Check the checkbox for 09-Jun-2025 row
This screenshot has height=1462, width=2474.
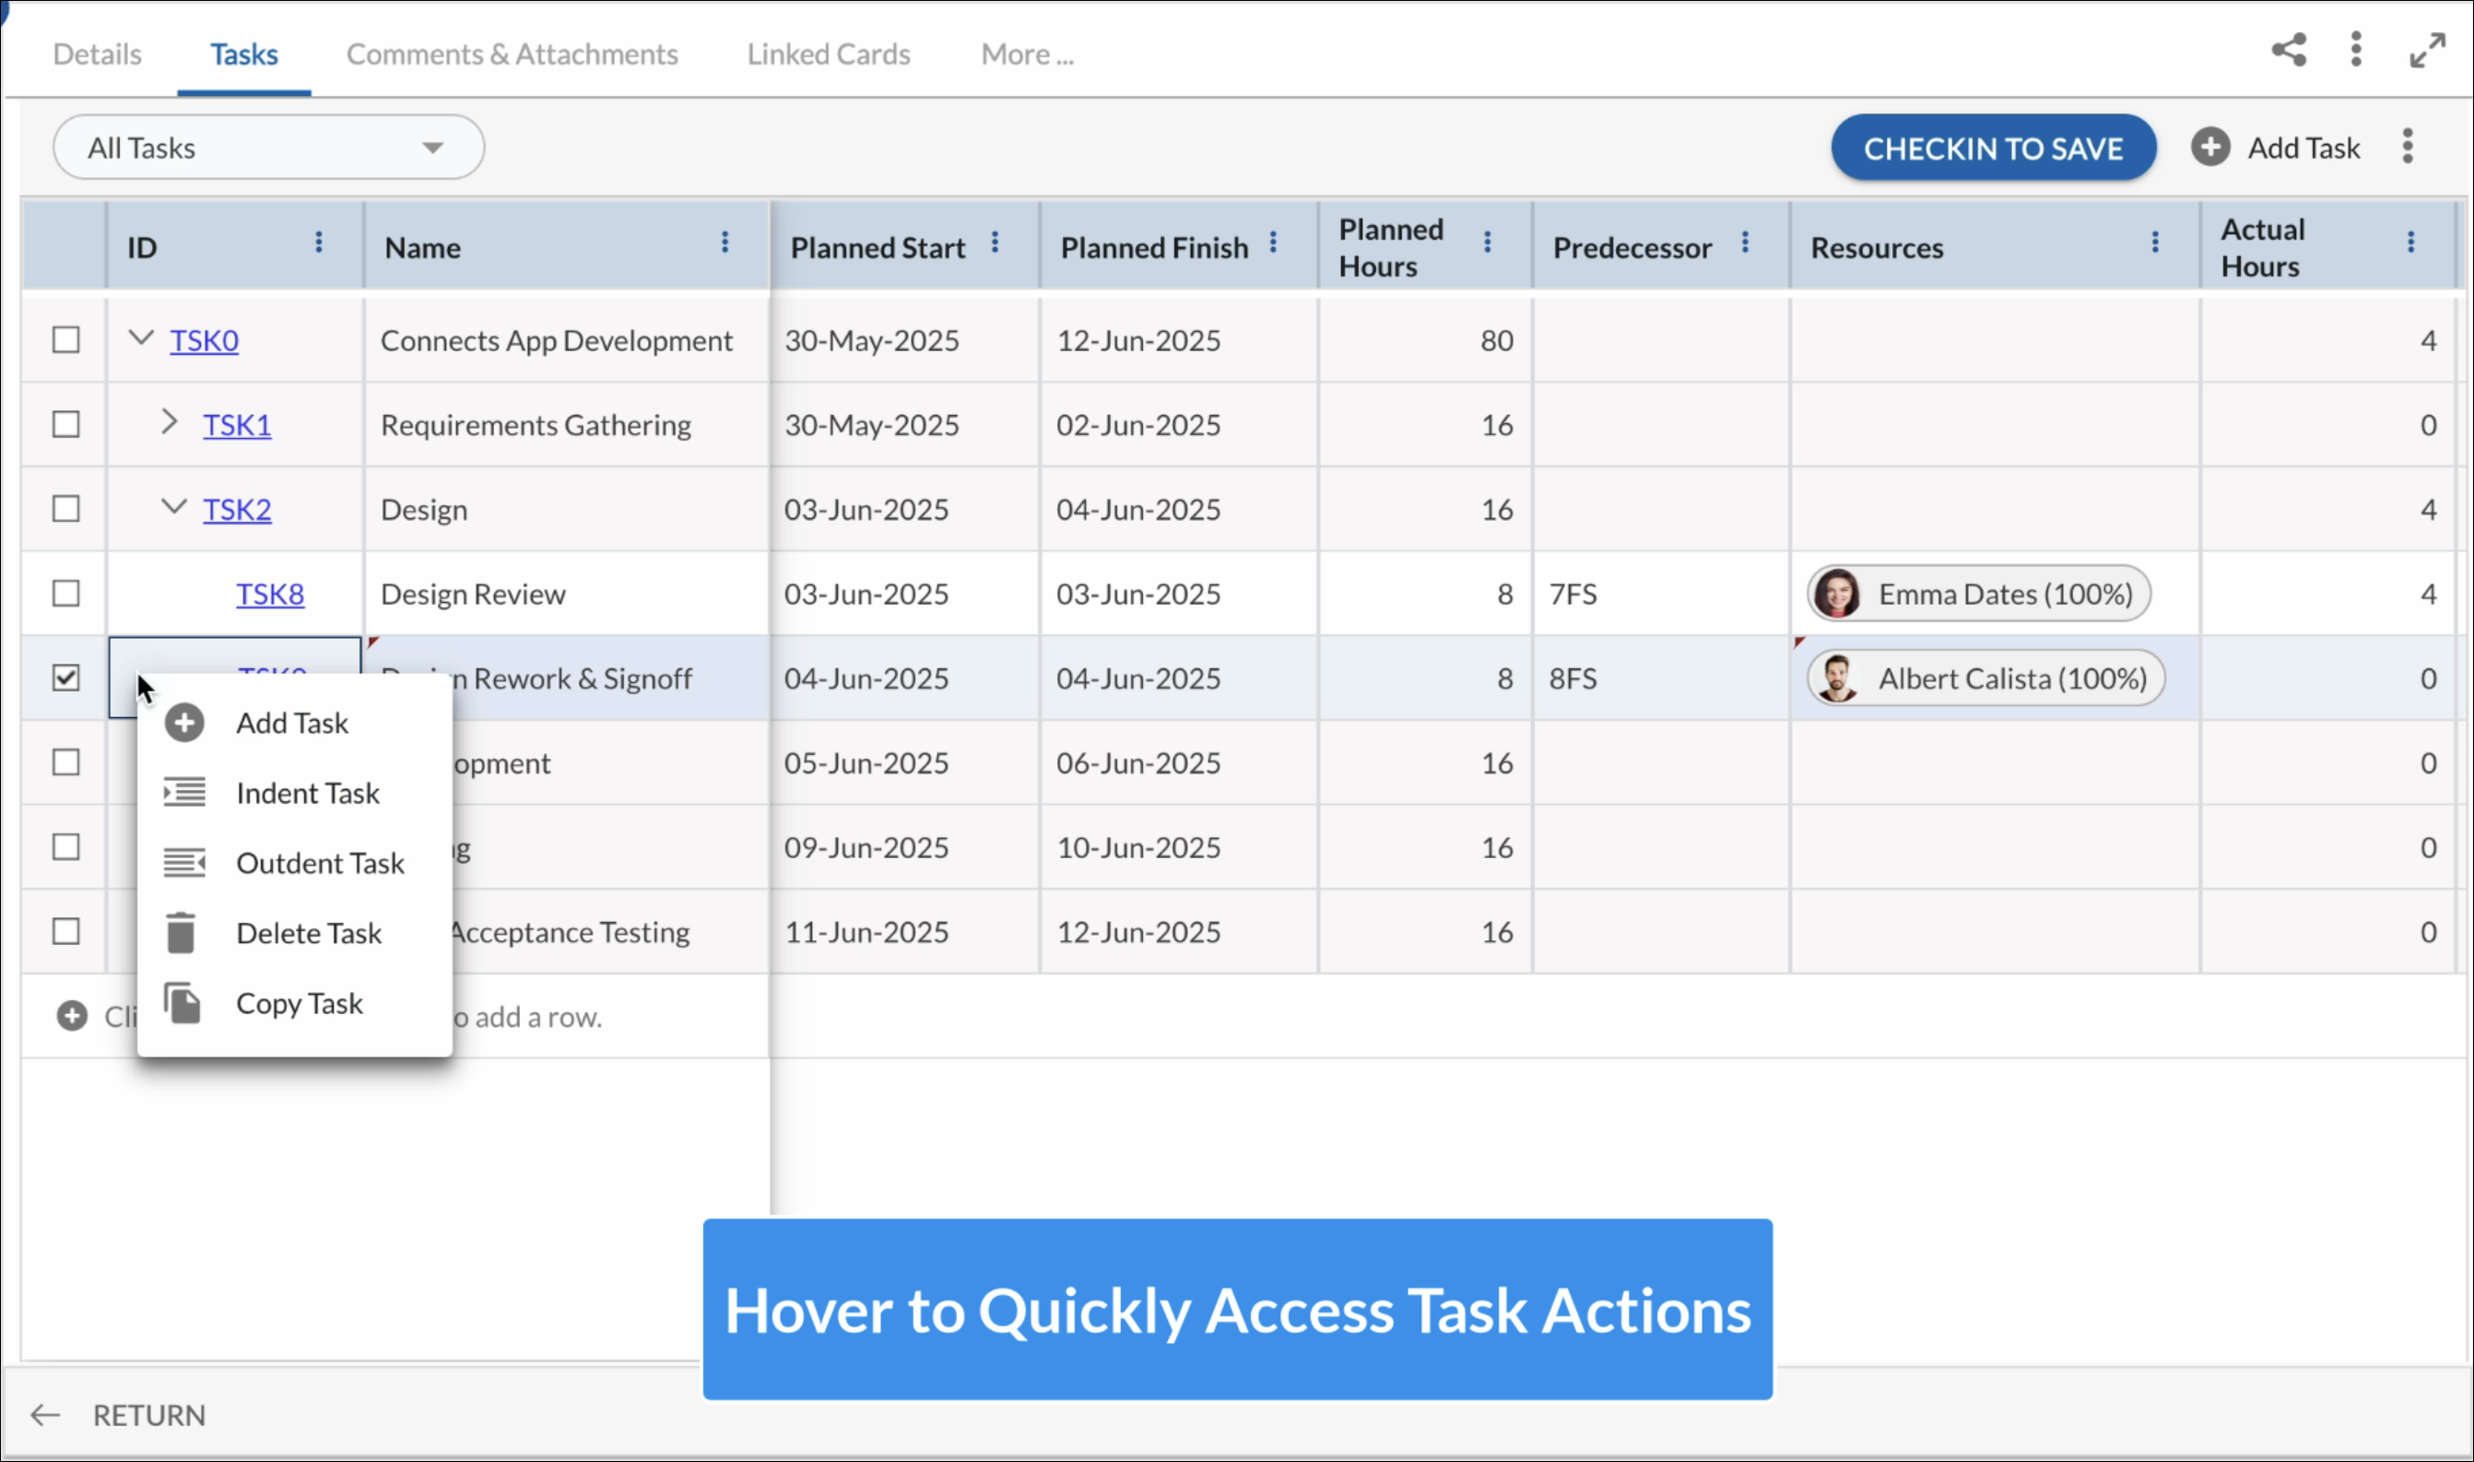[x=66, y=847]
